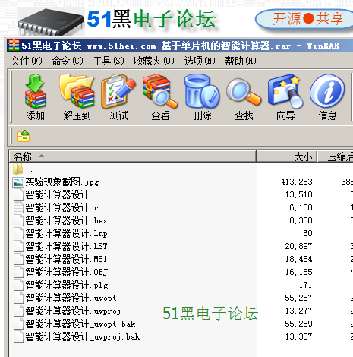
Task: Select file 智能计算器设计.LST
Action: (x=66, y=246)
